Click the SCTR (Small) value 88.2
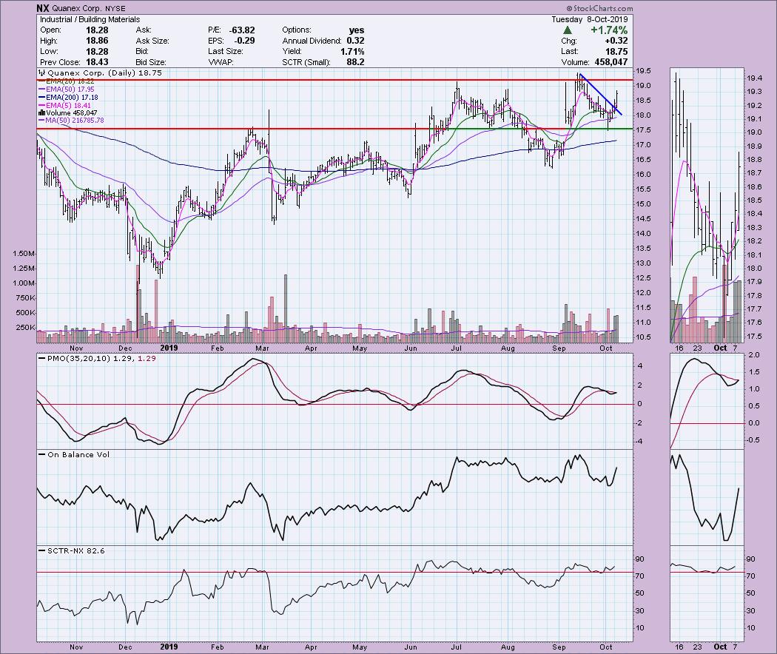 pos(356,62)
